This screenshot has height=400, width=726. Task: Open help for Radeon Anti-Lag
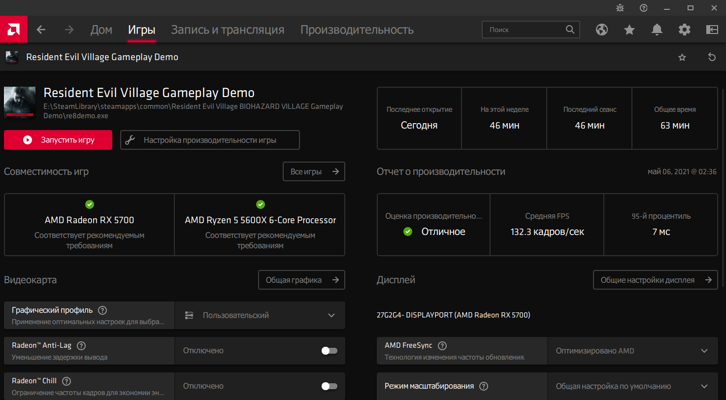click(x=82, y=346)
